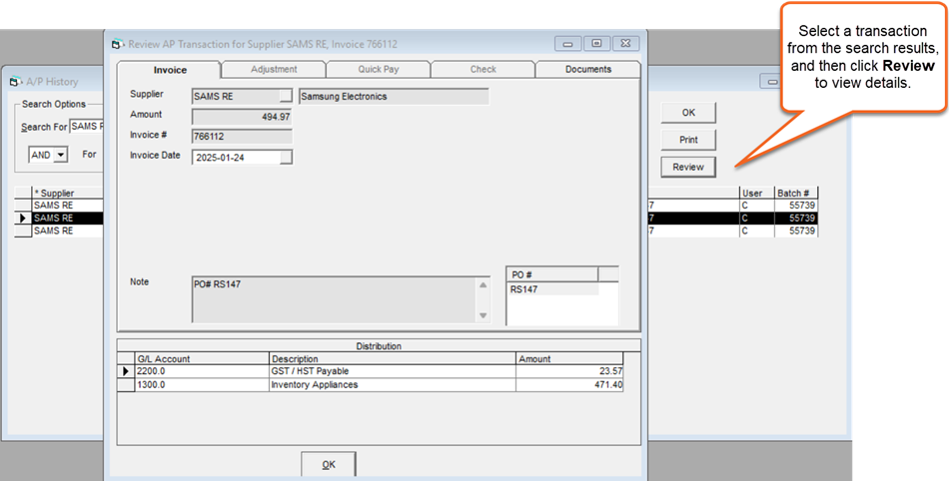Open the Quick Pay tab
Image resolution: width=949 pixels, height=481 pixels.
(x=379, y=70)
